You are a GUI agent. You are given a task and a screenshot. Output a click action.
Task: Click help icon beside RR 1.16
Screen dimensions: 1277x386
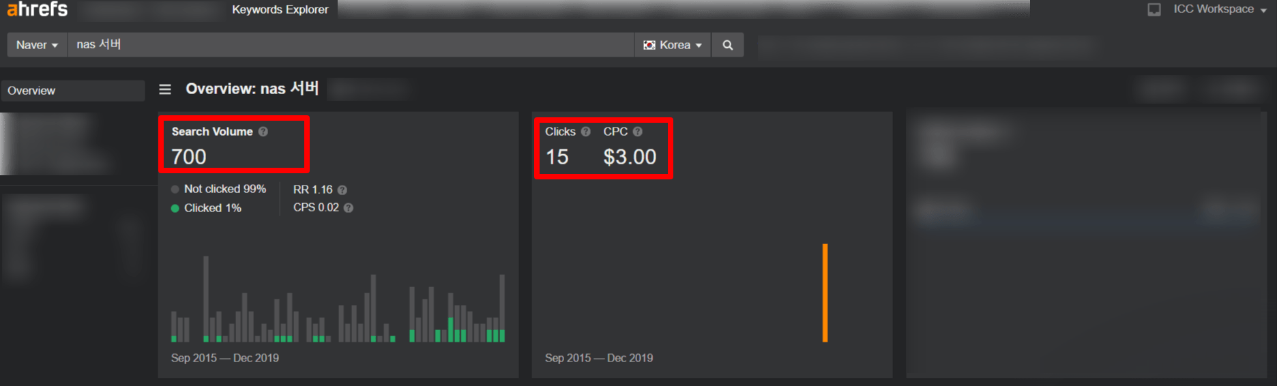342,190
